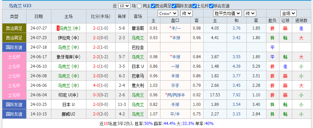This screenshot has width=313, height=128.
Task: Uncheck the 球会友谊 filter checkbox
Action: (x=211, y=6)
